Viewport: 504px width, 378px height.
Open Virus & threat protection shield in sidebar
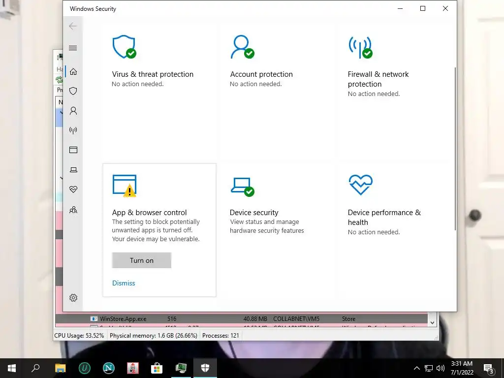point(73,91)
